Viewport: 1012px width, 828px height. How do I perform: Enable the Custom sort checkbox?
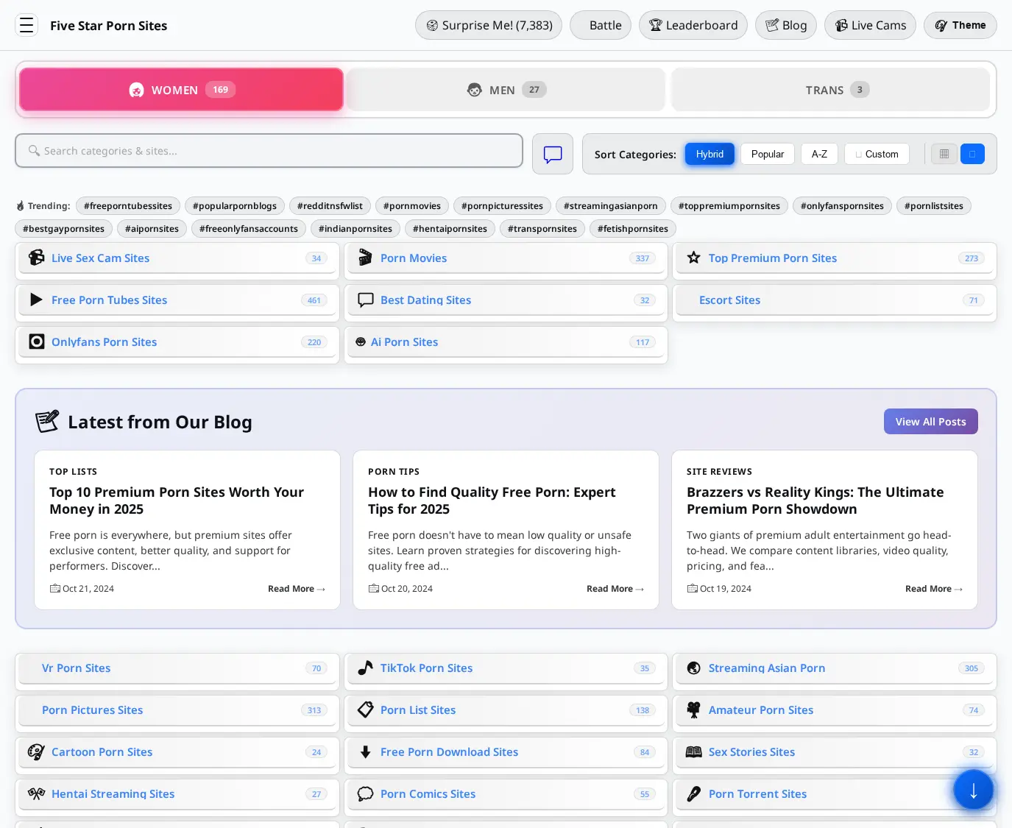click(859, 155)
